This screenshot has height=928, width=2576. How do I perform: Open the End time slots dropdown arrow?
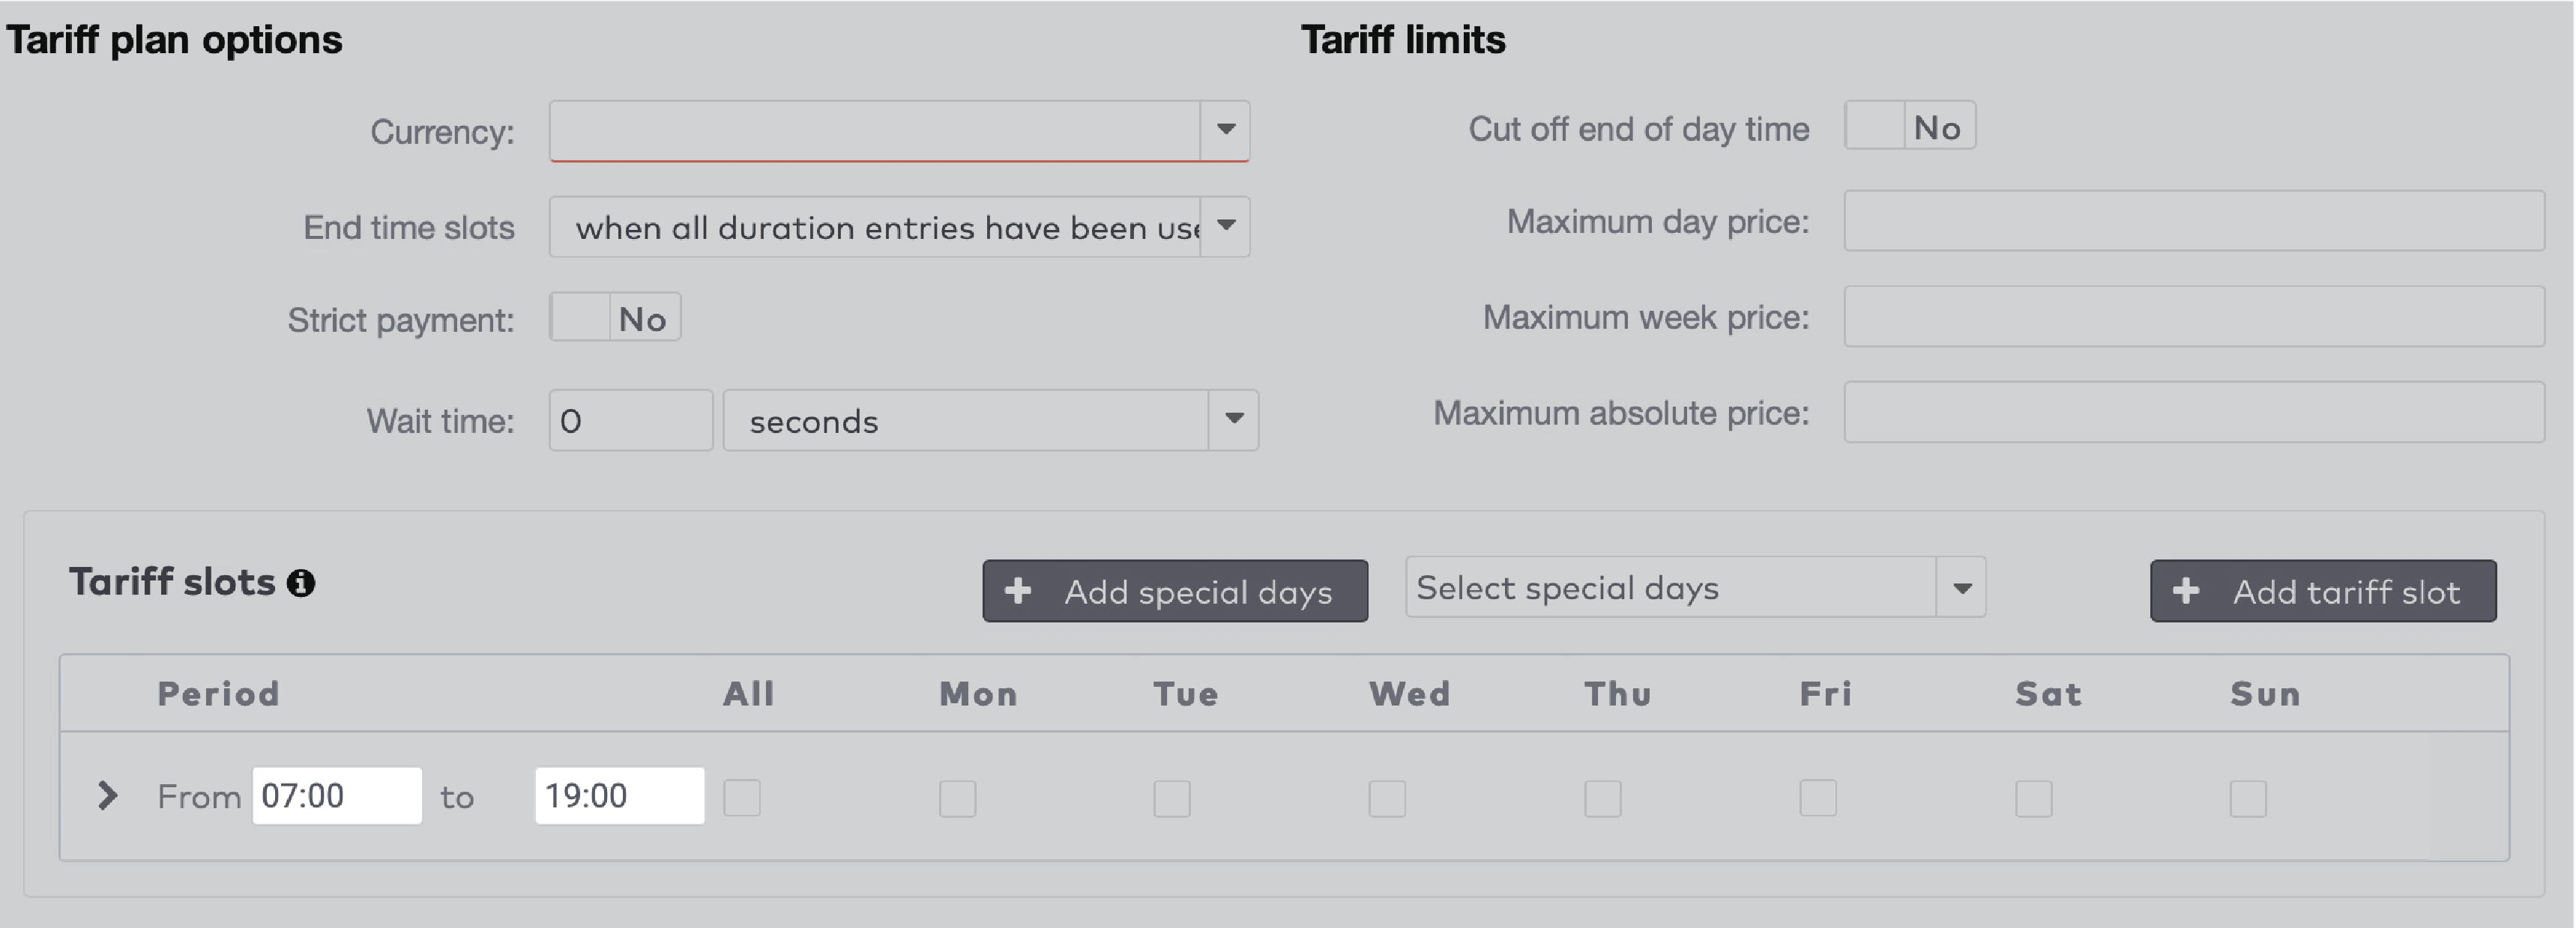coord(1228,227)
